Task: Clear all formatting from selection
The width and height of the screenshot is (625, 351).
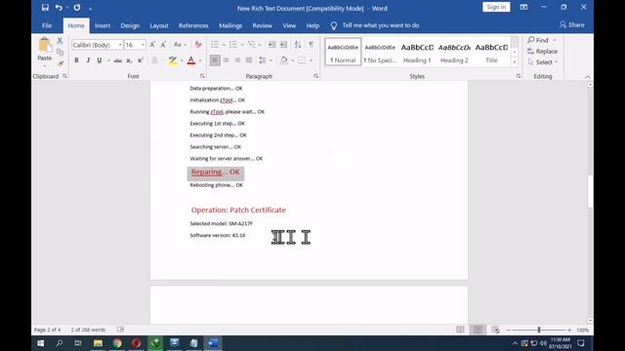Action: (x=198, y=45)
